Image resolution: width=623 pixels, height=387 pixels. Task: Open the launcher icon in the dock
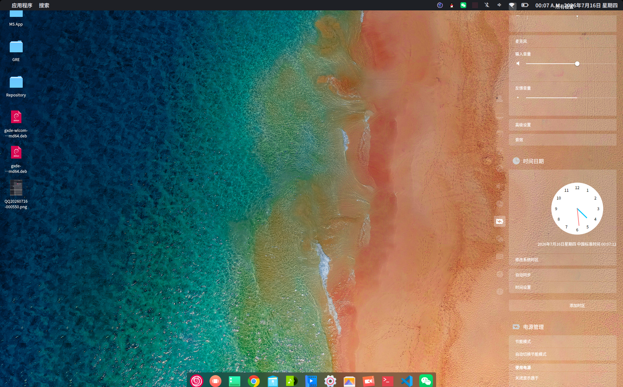196,381
